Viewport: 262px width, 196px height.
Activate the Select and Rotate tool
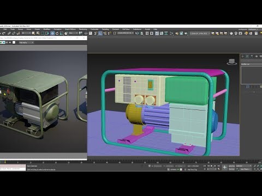[57, 33]
